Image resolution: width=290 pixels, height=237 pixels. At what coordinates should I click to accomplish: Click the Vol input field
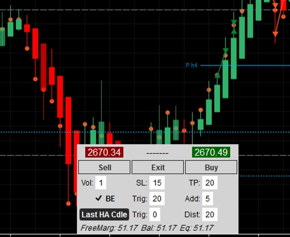tap(101, 182)
